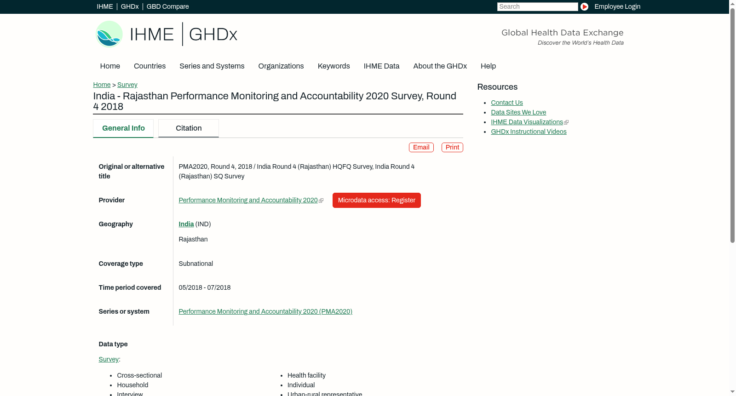Open About the GHDx menu item
The height and width of the screenshot is (396, 736).
pos(440,66)
